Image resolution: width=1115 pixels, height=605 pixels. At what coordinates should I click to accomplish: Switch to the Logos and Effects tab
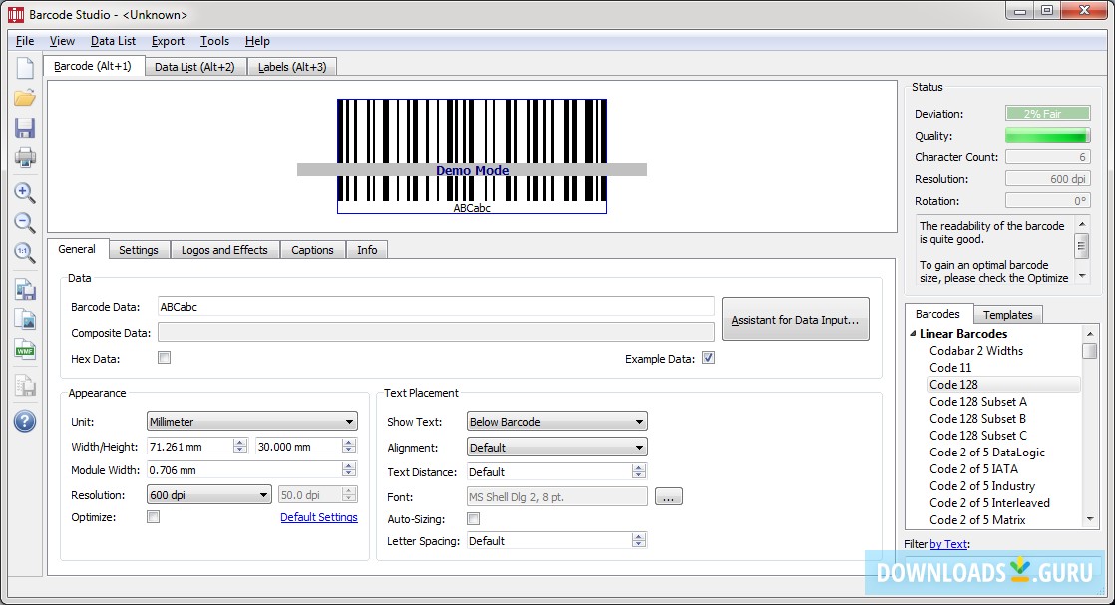pos(224,250)
